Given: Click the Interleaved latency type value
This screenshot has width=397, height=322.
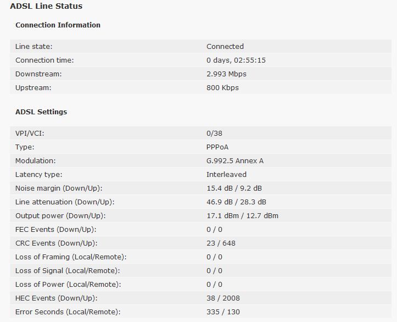Looking at the screenshot, I should click(x=226, y=175).
